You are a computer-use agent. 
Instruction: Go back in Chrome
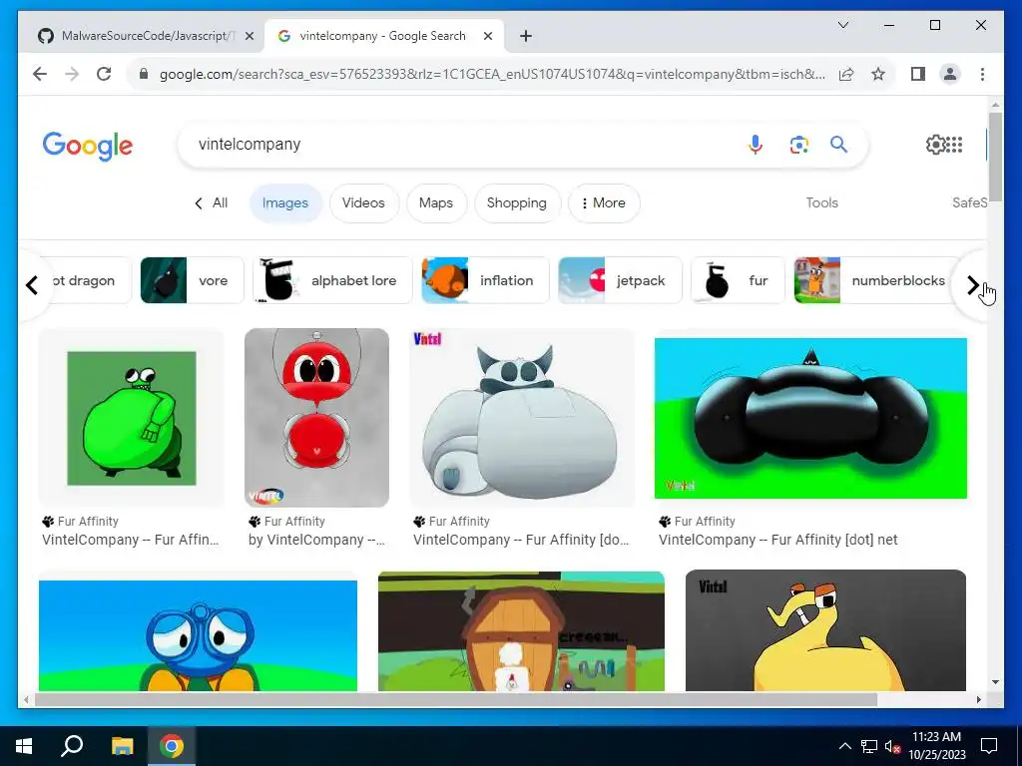pos(40,74)
